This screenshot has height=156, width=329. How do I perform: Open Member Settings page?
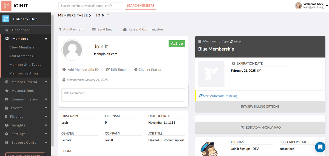click(x=24, y=73)
